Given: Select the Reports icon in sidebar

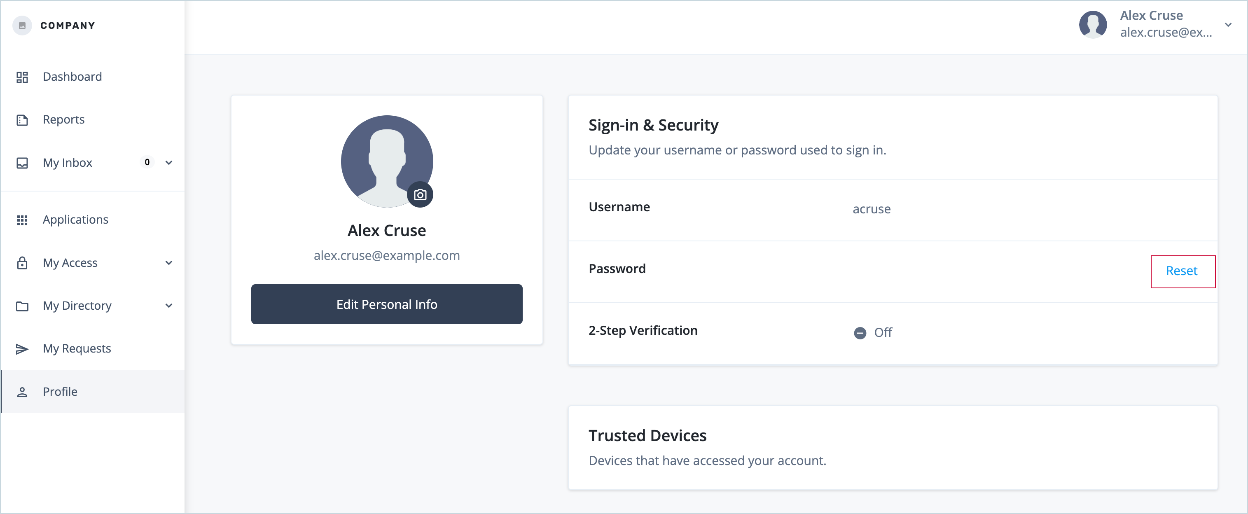Looking at the screenshot, I should (22, 119).
